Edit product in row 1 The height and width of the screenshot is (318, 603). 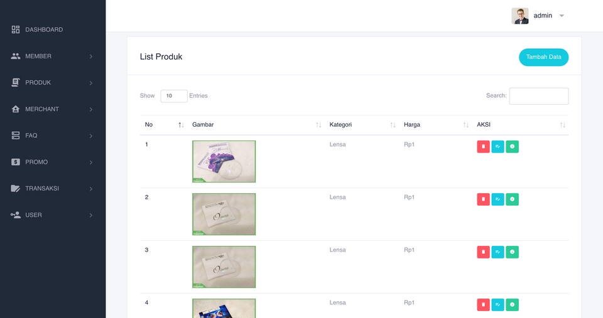[x=497, y=146]
